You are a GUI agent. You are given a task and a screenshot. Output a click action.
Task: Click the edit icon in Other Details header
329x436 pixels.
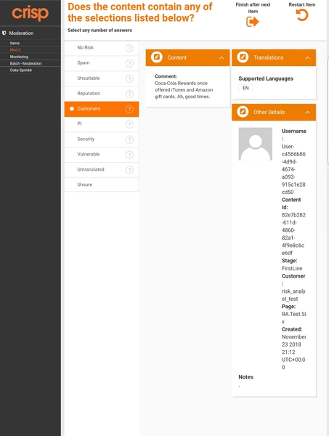coord(243,112)
